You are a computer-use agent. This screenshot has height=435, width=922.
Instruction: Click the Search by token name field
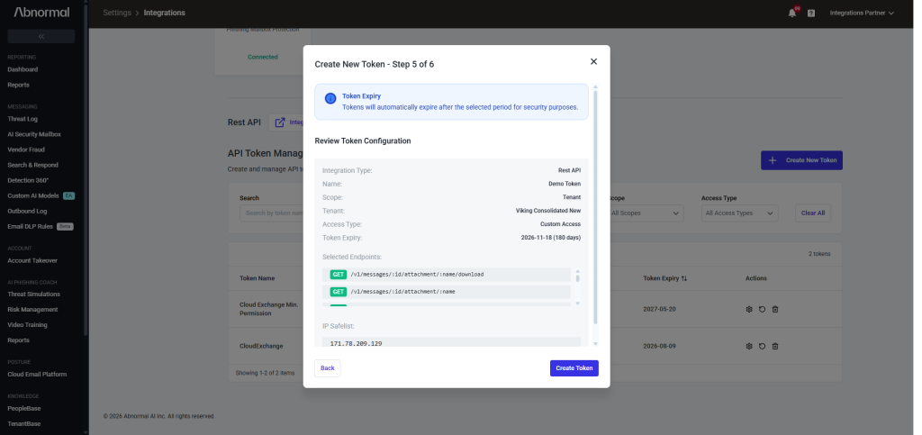tap(272, 213)
